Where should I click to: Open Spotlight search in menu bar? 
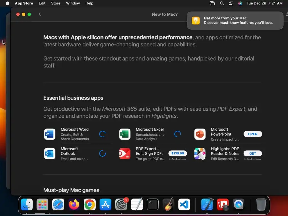(x=222, y=3)
